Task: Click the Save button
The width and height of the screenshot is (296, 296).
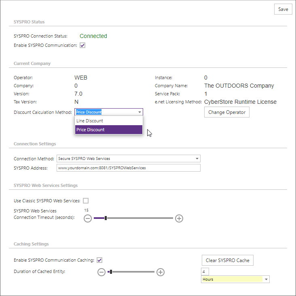Action: point(283,9)
